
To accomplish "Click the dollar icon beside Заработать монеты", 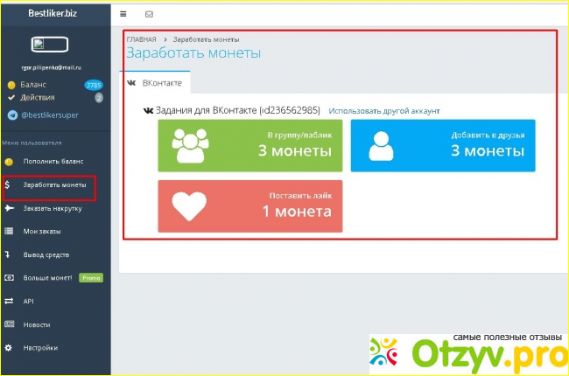I will coord(8,185).
